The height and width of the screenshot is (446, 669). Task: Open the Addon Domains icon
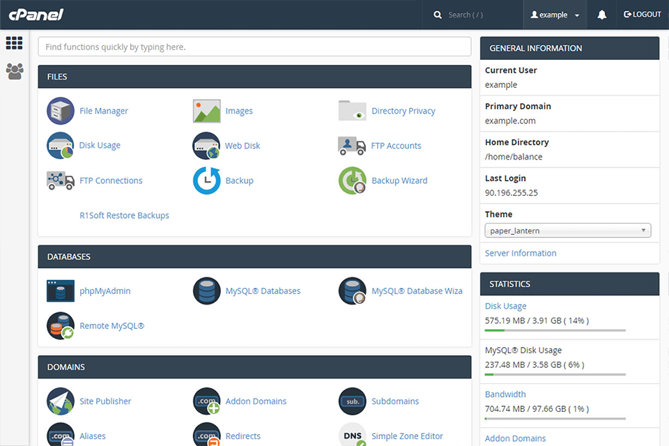pos(206,401)
